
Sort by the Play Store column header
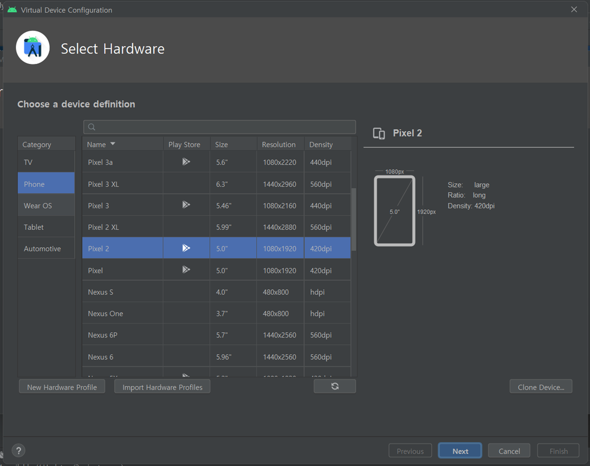pos(187,144)
